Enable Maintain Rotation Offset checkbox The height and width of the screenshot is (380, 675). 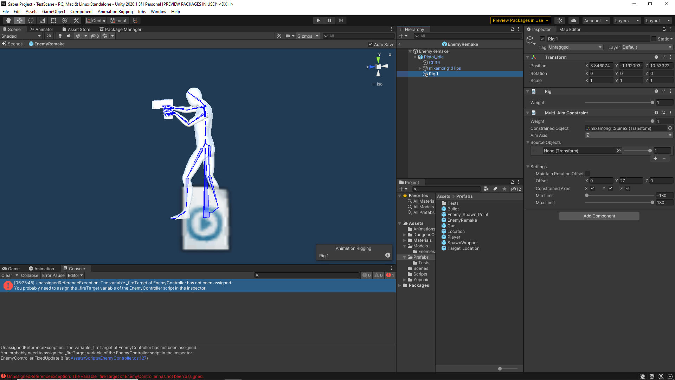[x=587, y=173]
